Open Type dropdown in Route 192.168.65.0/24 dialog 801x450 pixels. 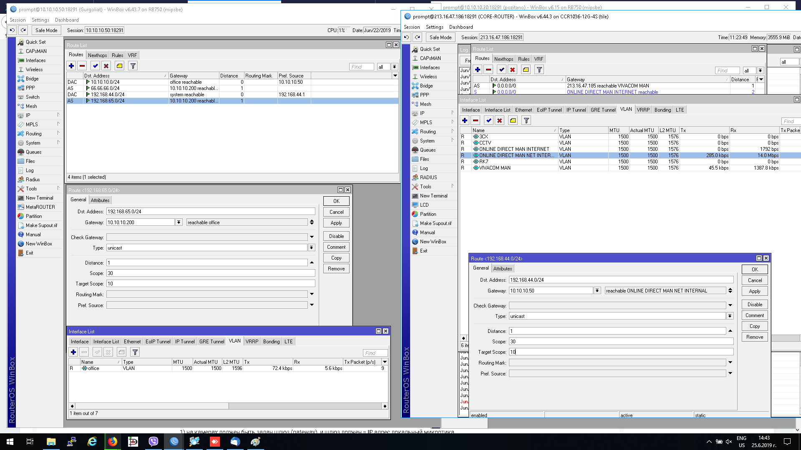[312, 248]
